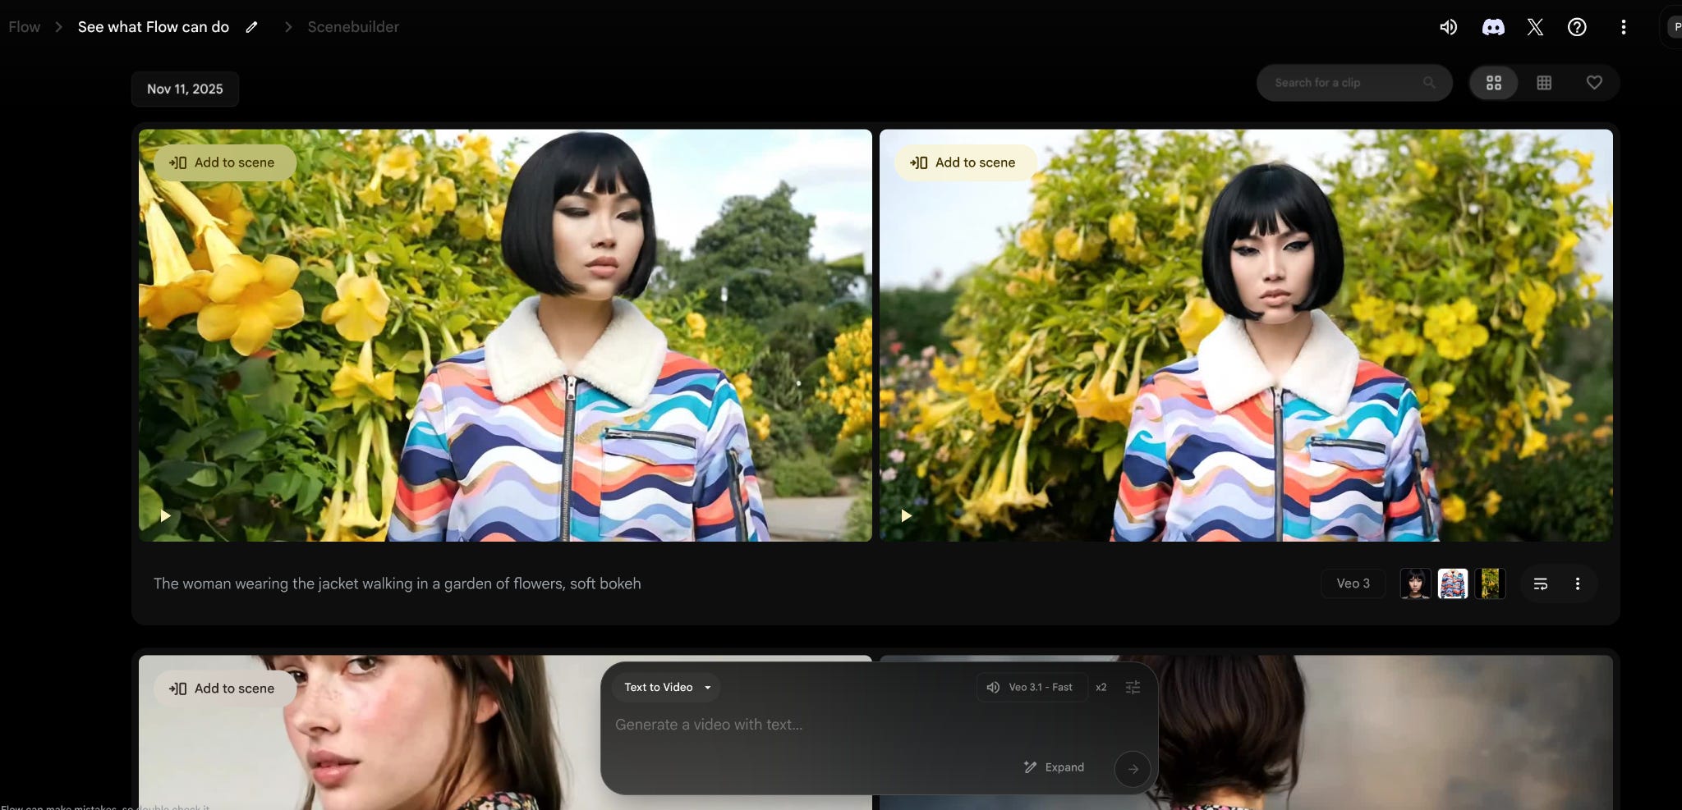This screenshot has height=810, width=1682.
Task: Click the pencil icon to rename project
Action: [252, 27]
